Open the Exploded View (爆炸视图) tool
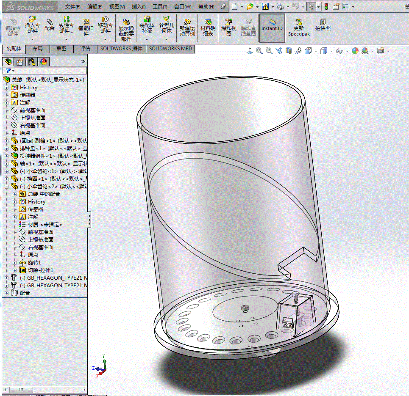Image resolution: width=409 pixels, height=396 pixels. click(x=228, y=27)
